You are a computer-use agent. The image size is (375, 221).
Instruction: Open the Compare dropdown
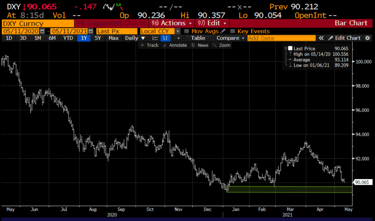[x=230, y=38]
